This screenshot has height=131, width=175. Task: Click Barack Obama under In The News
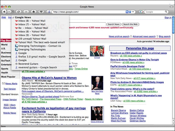click(118, 110)
